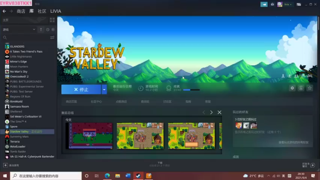Open the 商店 store tab
This screenshot has height=180, width=320.
tap(21, 11)
